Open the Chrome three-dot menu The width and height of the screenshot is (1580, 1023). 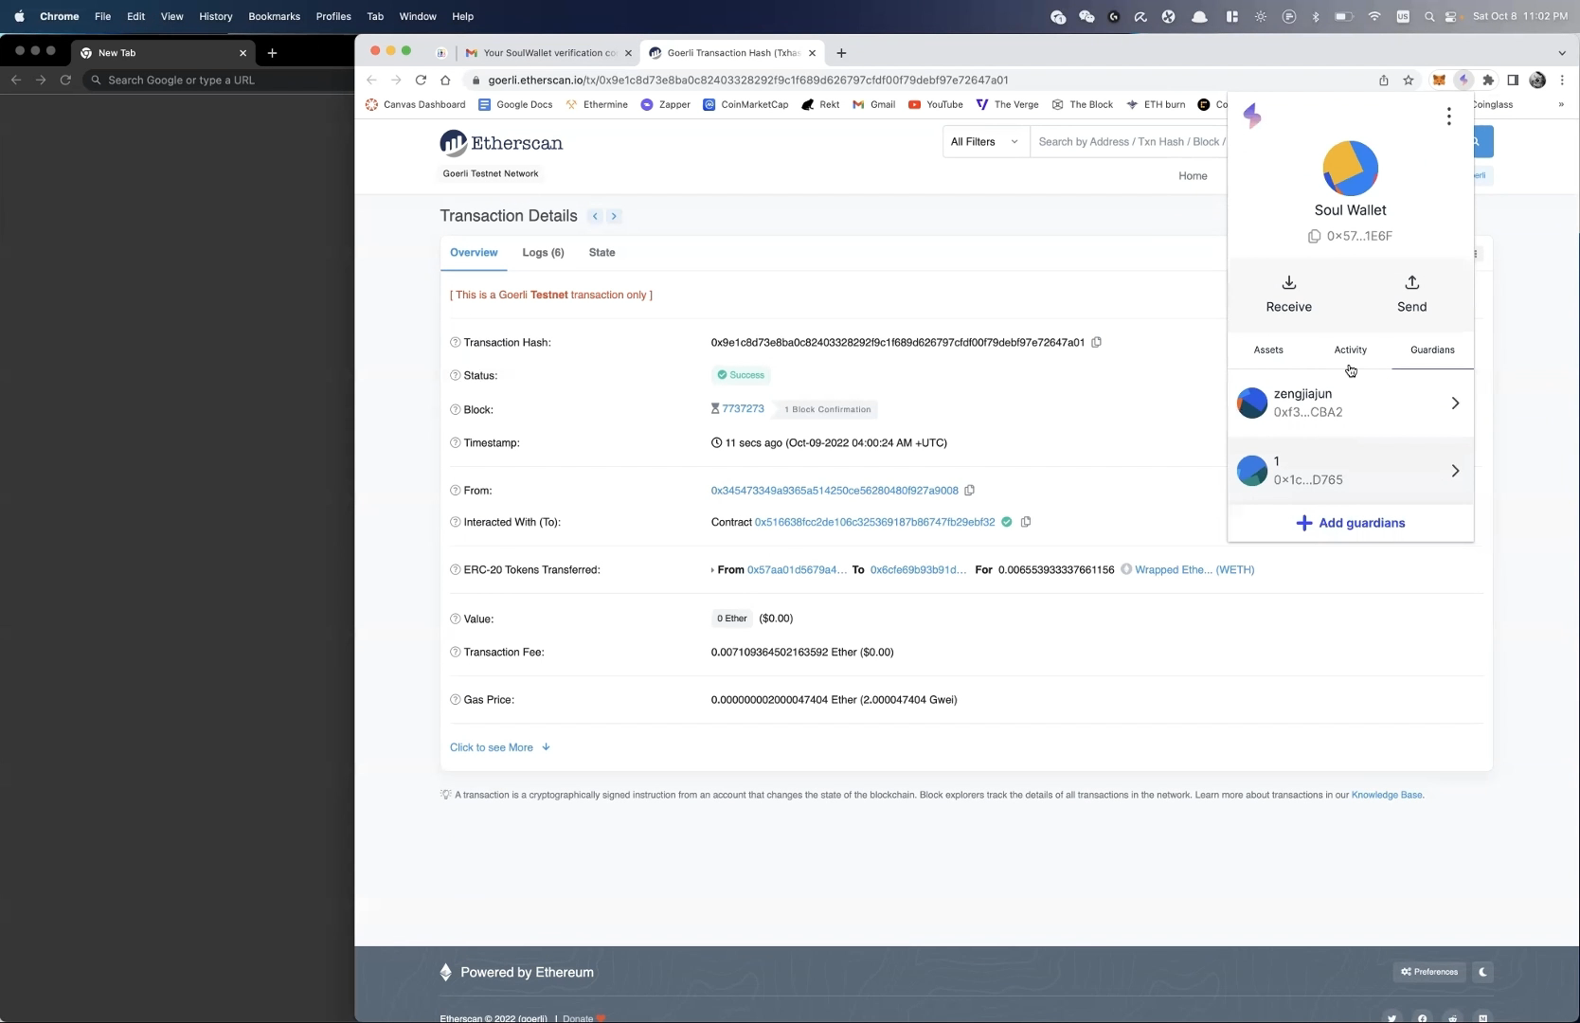coord(1562,80)
